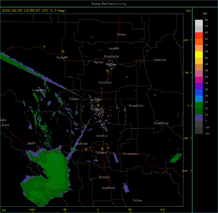Click the -100 tick on bottom axis
This screenshot has width=218, height=213.
[32, 209]
